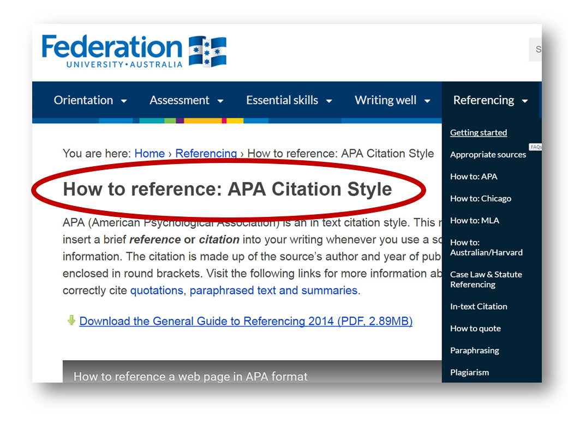
Task: Select How to: Australian/Harvard entry
Action: pyautogui.click(x=486, y=247)
